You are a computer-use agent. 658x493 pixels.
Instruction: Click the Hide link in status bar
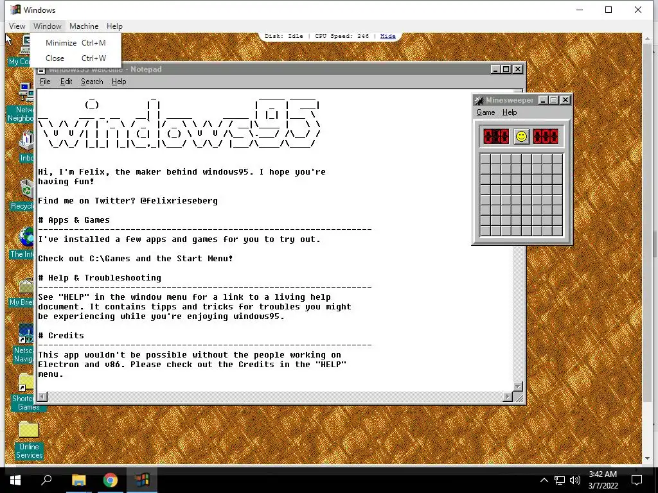(x=387, y=36)
